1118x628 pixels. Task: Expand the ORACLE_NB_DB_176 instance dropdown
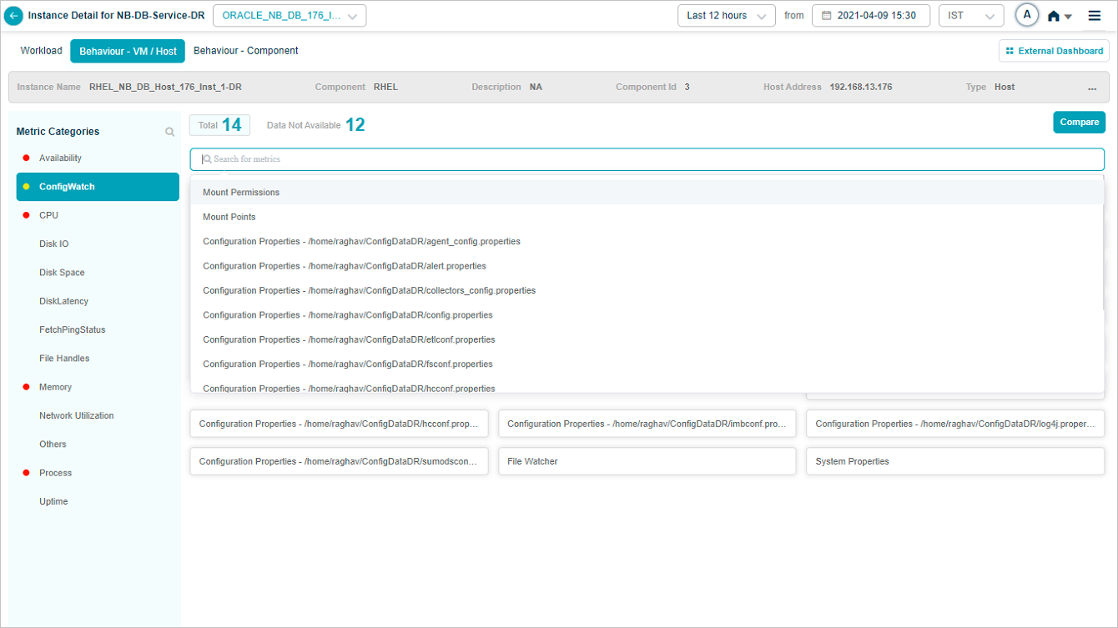point(290,16)
